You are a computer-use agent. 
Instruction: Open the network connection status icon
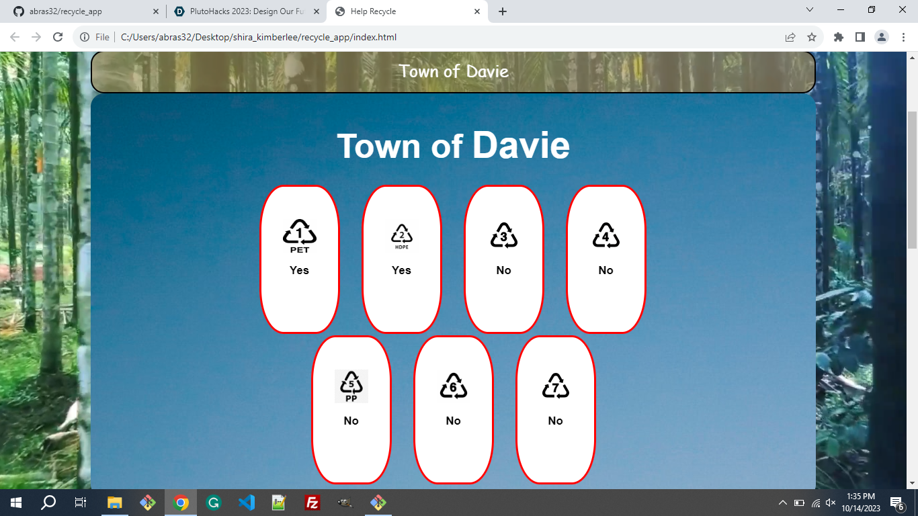(x=816, y=503)
